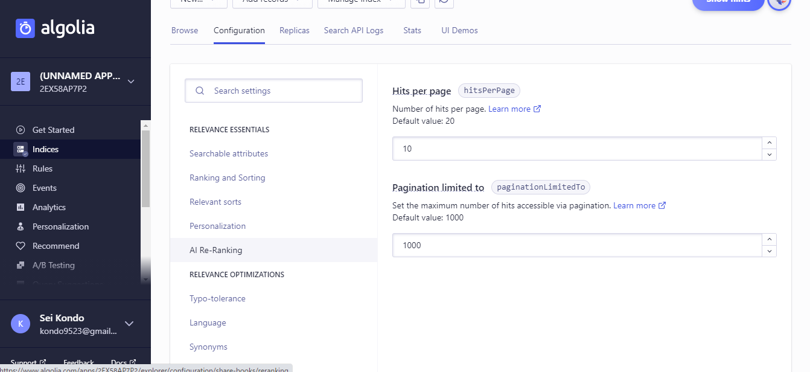
Task: Click the Pagination limited to input showing 1000
Action: pos(577,245)
